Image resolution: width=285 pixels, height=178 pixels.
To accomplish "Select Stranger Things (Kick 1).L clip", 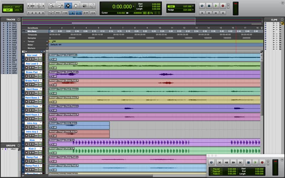I will 155,142.
